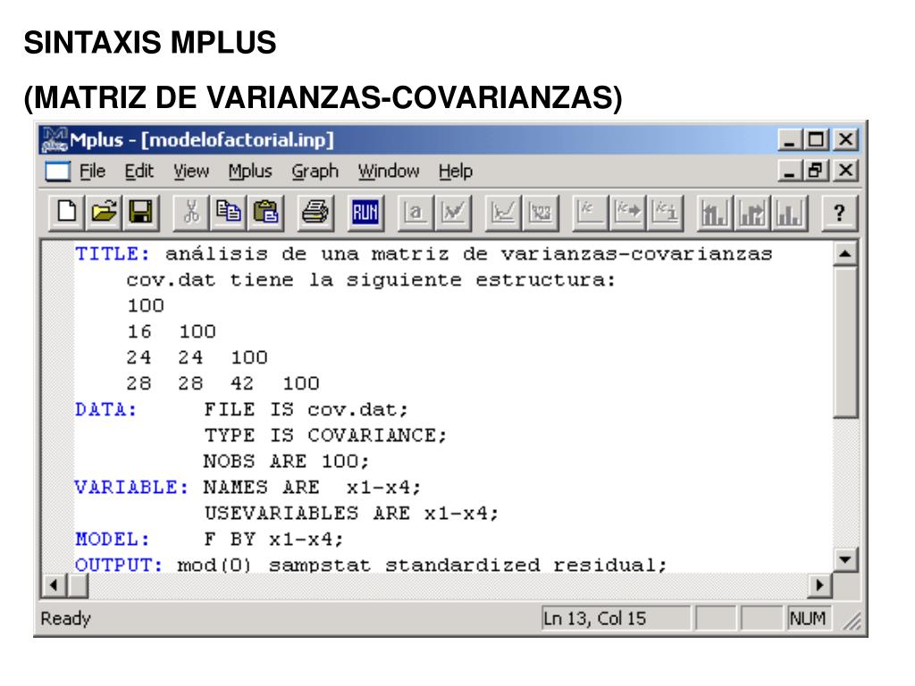Open the View menu
The width and height of the screenshot is (915, 686).
tap(191, 171)
